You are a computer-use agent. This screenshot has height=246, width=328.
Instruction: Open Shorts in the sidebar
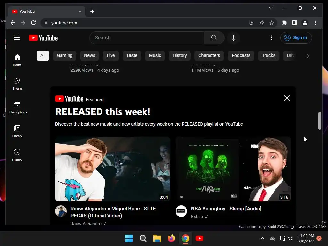click(17, 84)
